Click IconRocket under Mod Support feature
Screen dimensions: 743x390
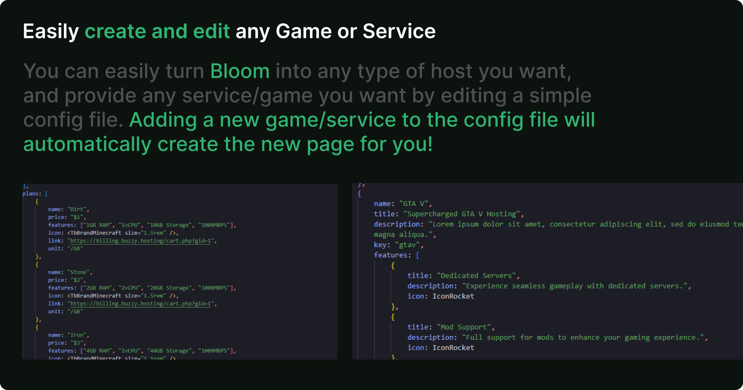[x=453, y=348]
